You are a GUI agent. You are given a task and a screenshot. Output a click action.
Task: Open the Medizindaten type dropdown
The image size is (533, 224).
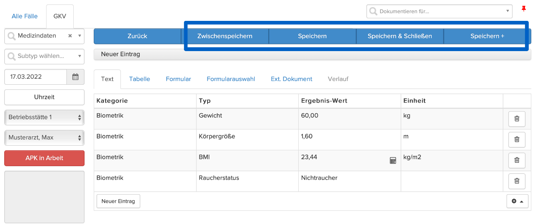pyautogui.click(x=44, y=36)
